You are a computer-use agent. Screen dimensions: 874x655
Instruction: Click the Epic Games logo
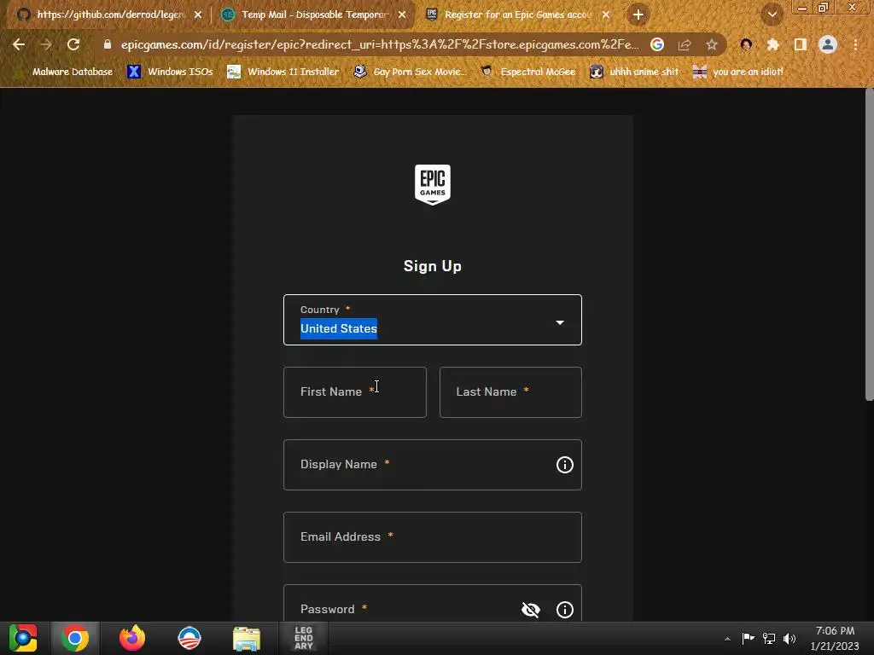click(433, 184)
